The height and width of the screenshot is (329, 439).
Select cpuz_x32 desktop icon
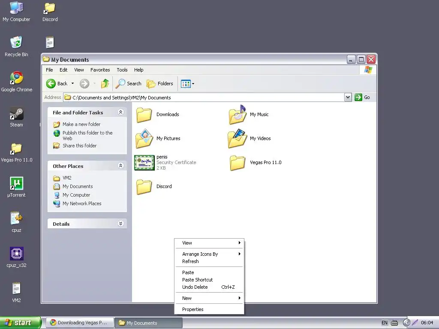(17, 254)
